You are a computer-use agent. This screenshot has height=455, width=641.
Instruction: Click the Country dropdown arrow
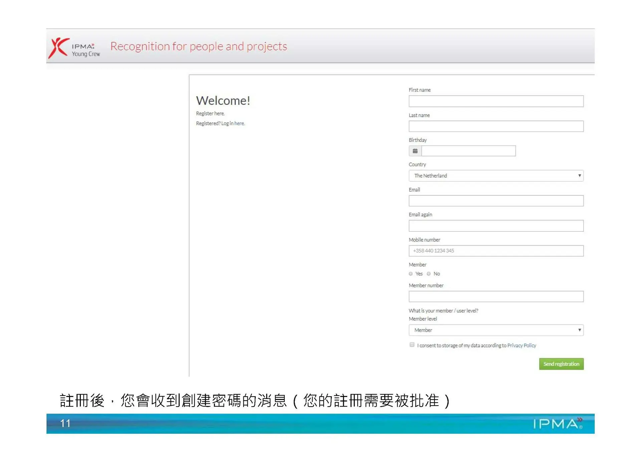579,176
